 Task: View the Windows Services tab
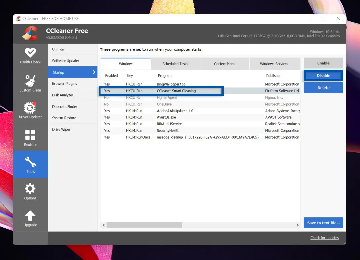(x=274, y=64)
